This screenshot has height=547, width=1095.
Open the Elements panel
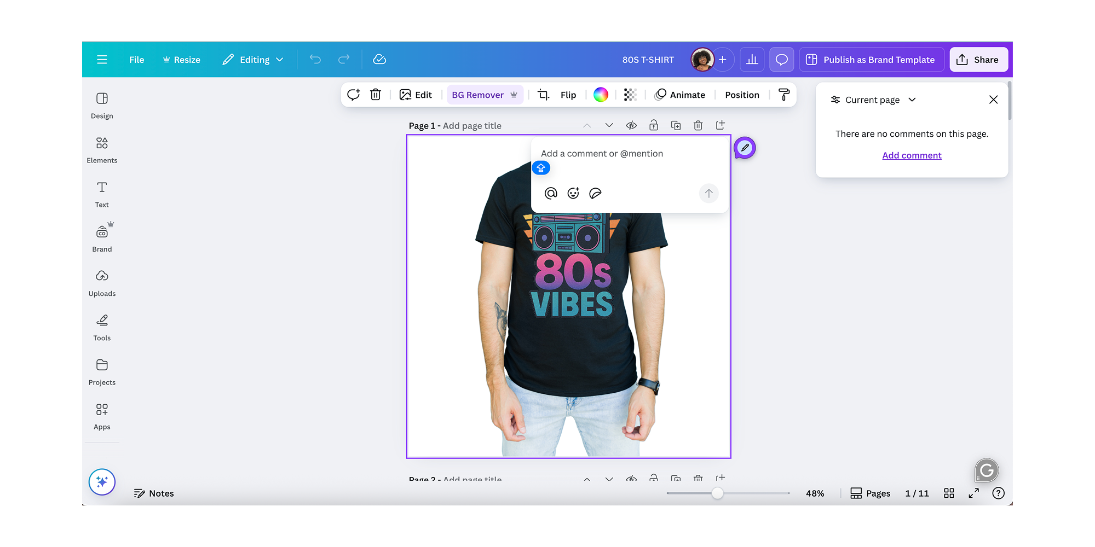[x=102, y=149]
